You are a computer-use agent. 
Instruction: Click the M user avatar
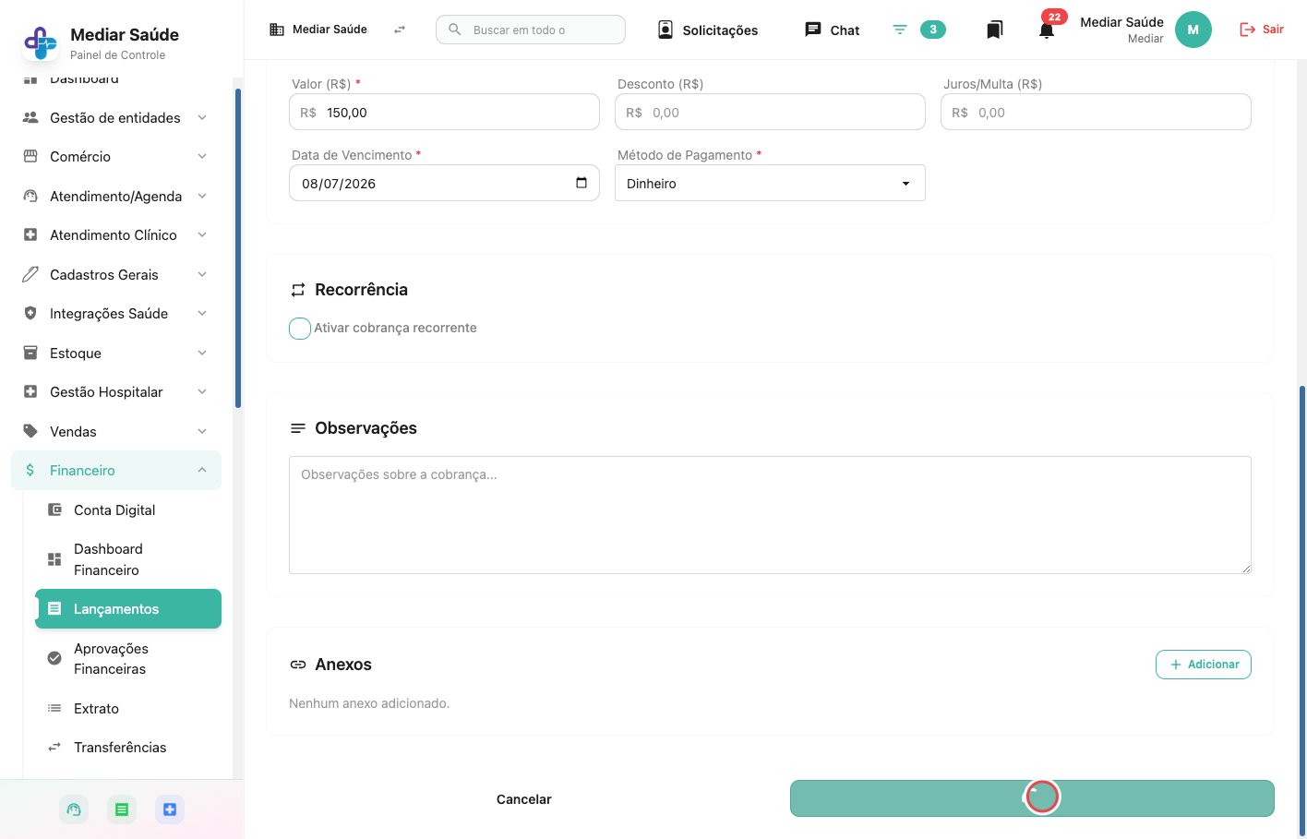[x=1193, y=30]
